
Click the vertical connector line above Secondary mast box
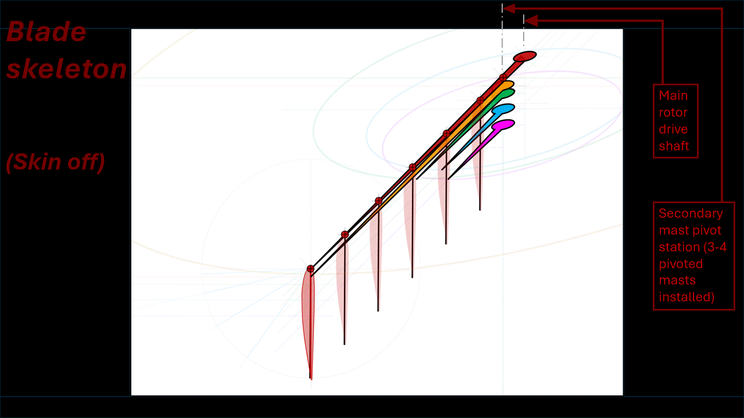721,105
